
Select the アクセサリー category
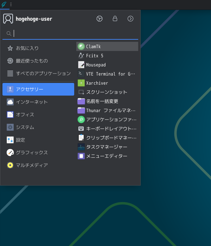(x=38, y=89)
